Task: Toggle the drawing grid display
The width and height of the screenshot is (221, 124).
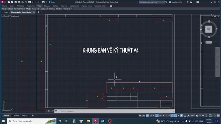Action: click(x=147, y=116)
